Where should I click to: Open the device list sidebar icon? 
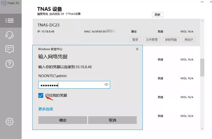(x=10, y=20)
